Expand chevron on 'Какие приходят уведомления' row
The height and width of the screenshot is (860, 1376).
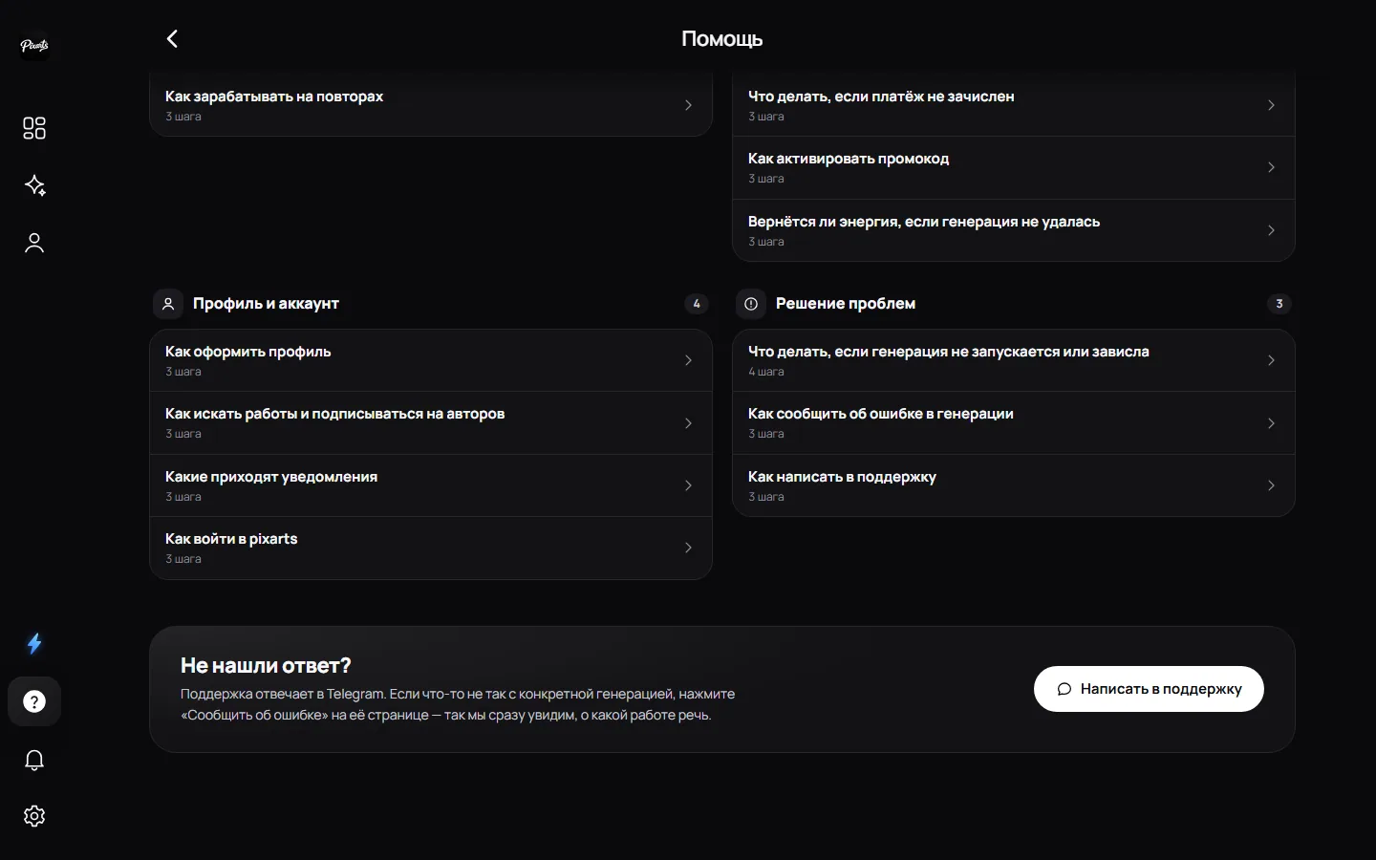pos(688,485)
